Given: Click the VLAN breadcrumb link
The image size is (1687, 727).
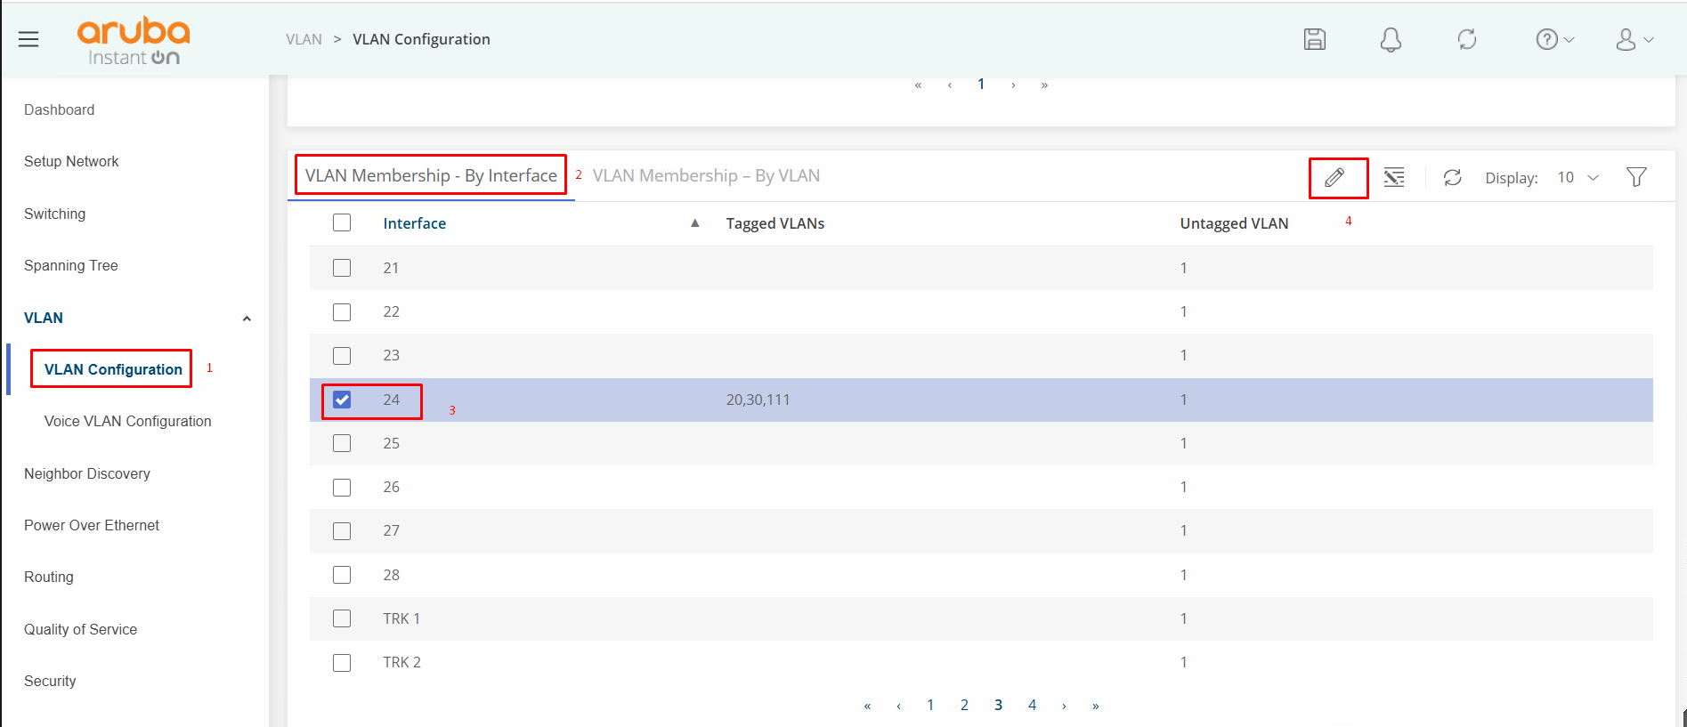Looking at the screenshot, I should 304,39.
